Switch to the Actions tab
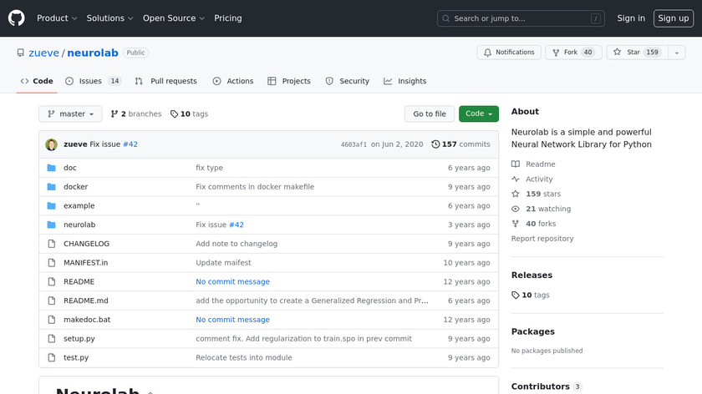The image size is (702, 394). pos(233,81)
